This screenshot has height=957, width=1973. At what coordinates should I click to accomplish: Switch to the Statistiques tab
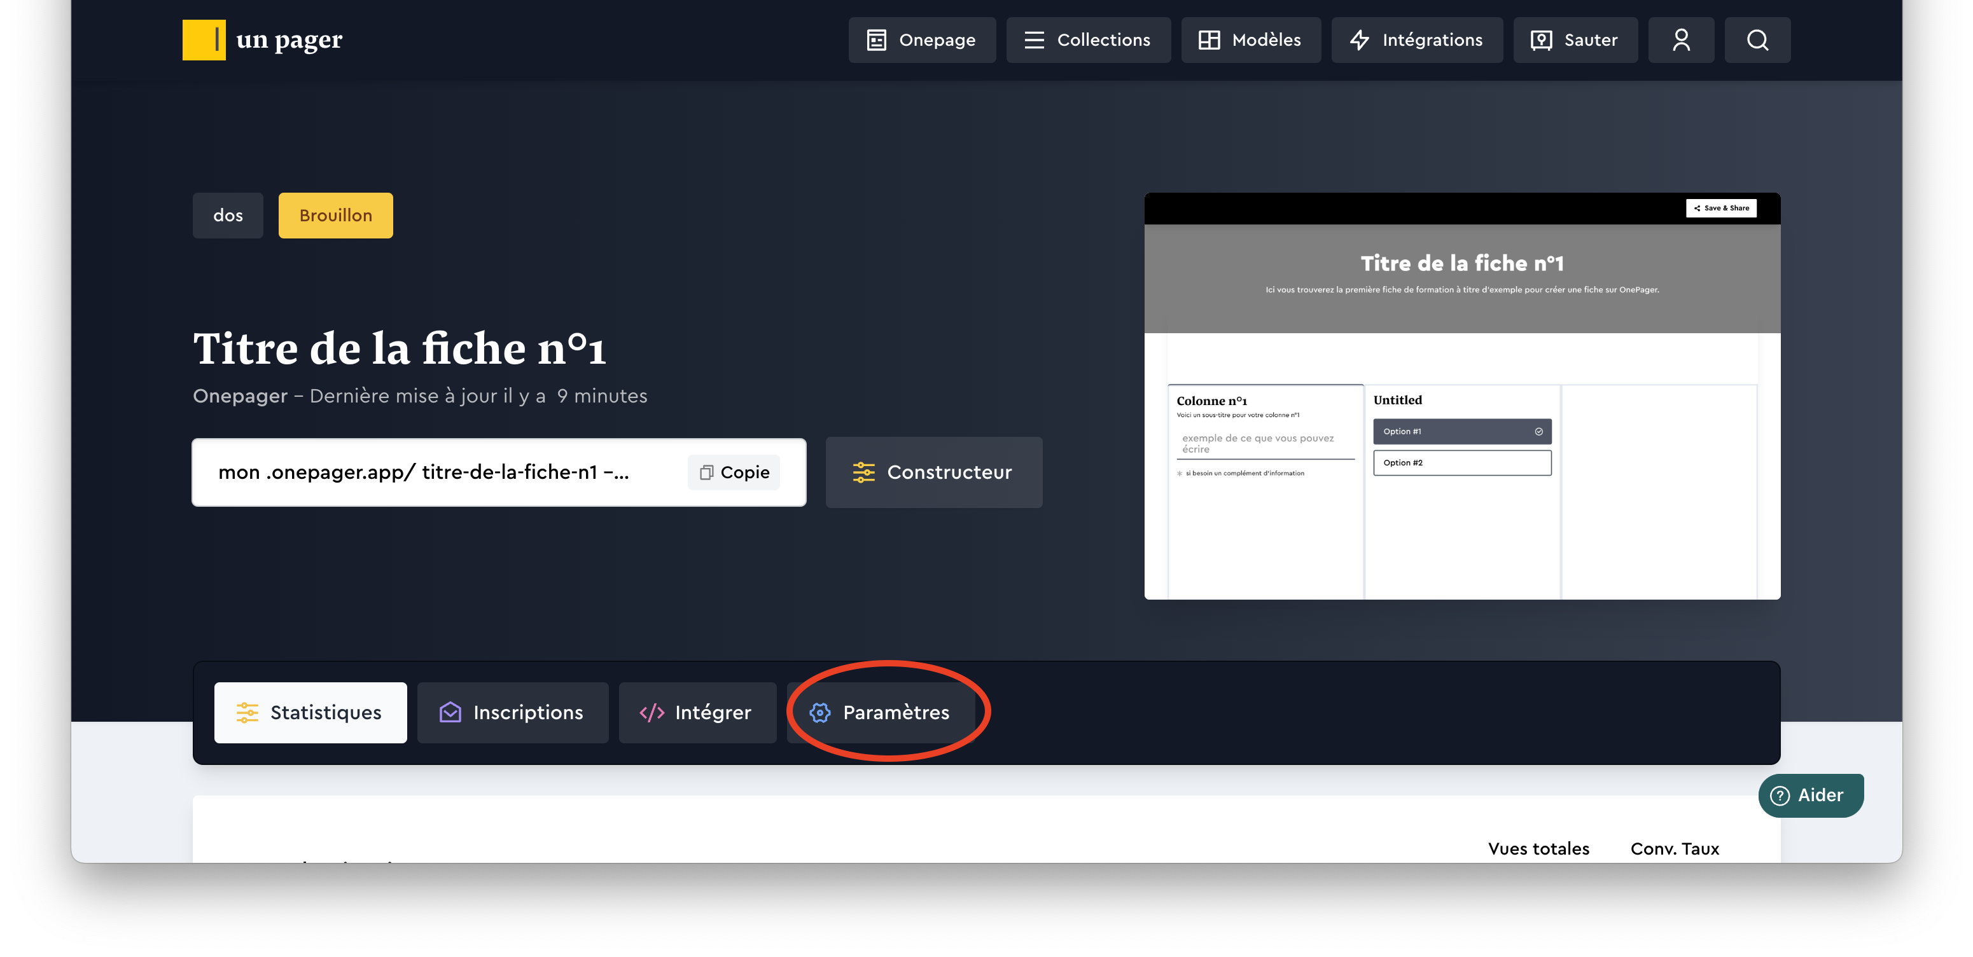click(310, 713)
